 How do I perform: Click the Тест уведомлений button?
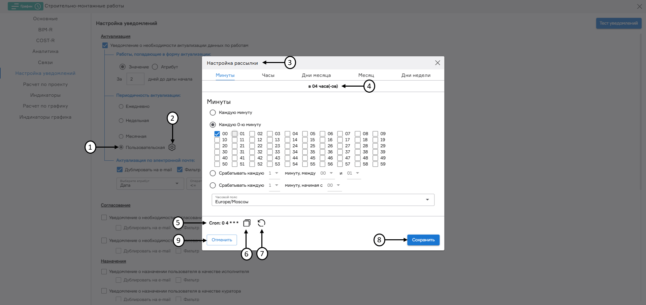pos(619,23)
